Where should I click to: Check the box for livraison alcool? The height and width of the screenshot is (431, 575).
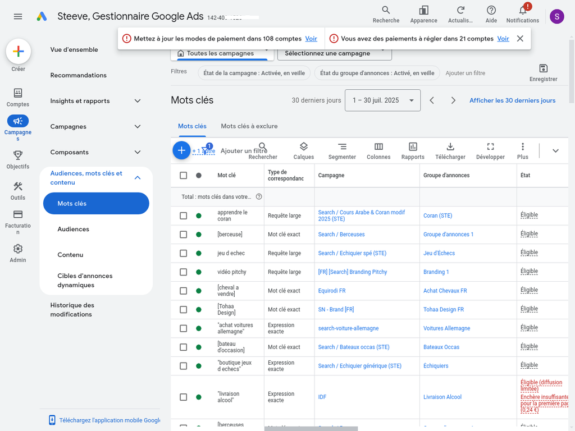(184, 397)
